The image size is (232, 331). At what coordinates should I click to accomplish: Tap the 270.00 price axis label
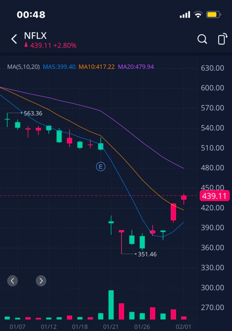point(212,308)
